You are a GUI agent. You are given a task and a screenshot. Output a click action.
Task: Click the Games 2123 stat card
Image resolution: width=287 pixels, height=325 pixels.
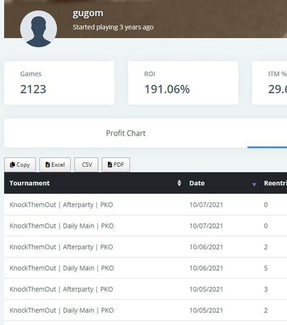(x=59, y=83)
